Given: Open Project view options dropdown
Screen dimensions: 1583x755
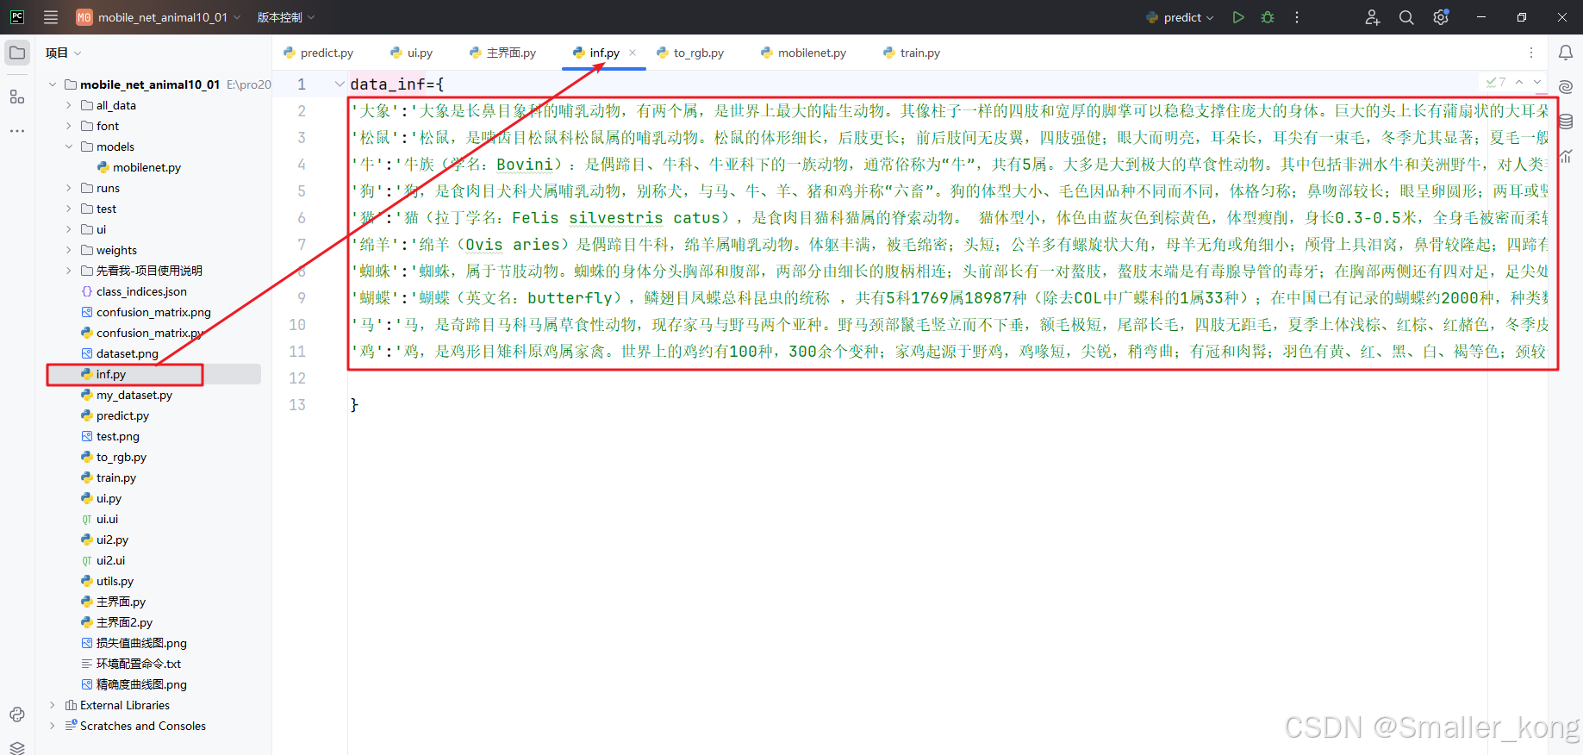Looking at the screenshot, I should pos(64,53).
